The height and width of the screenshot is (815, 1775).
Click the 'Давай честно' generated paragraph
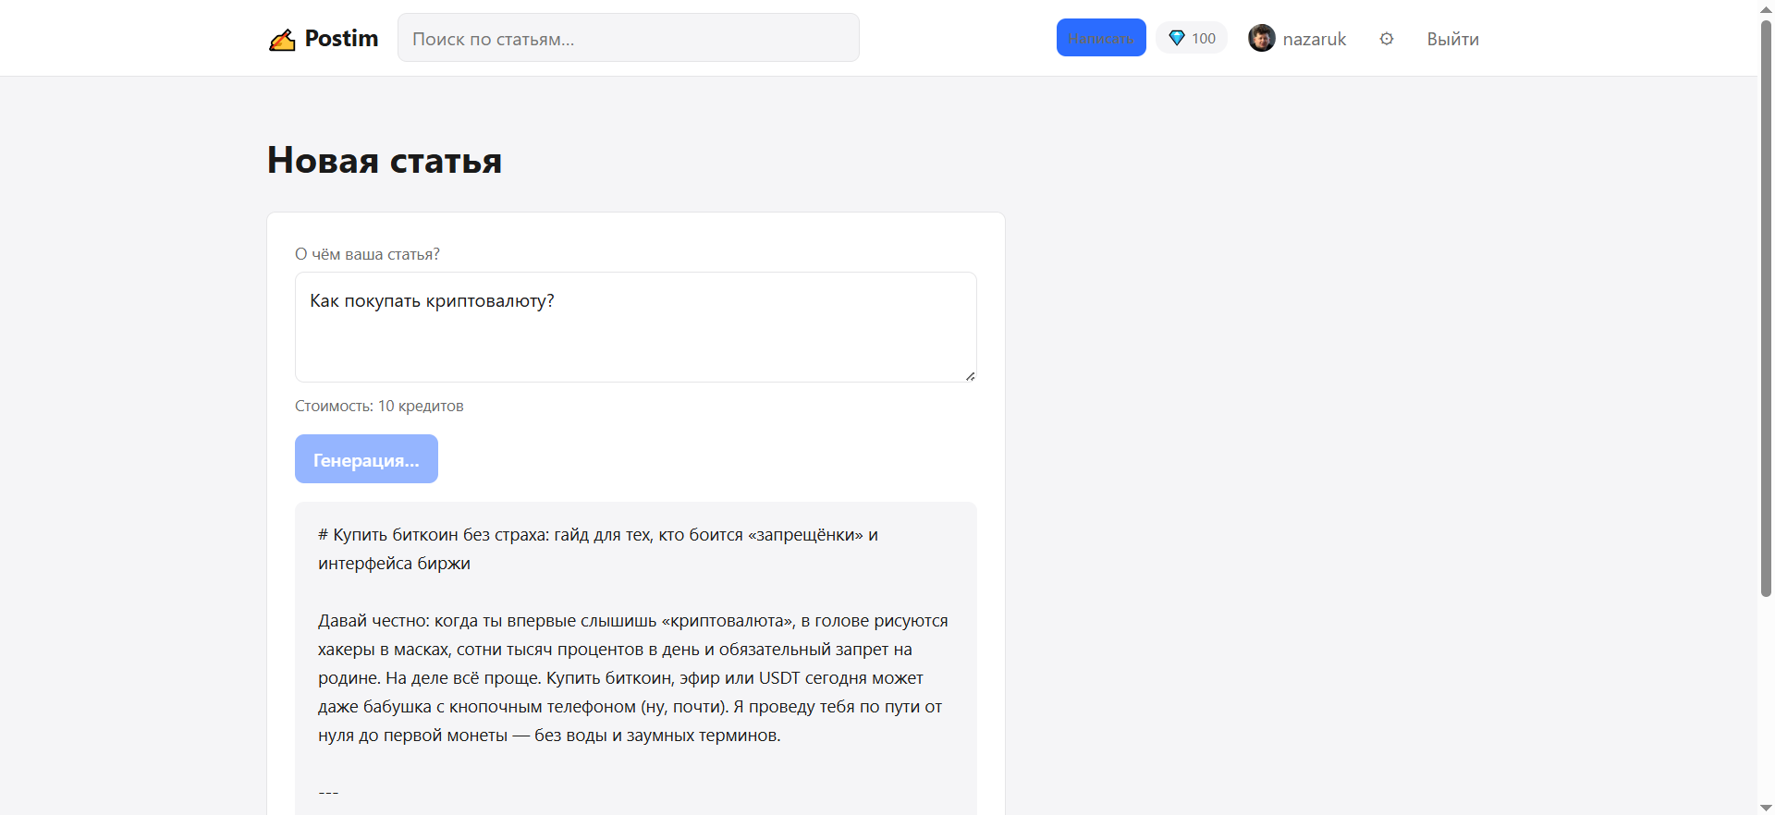click(x=634, y=678)
